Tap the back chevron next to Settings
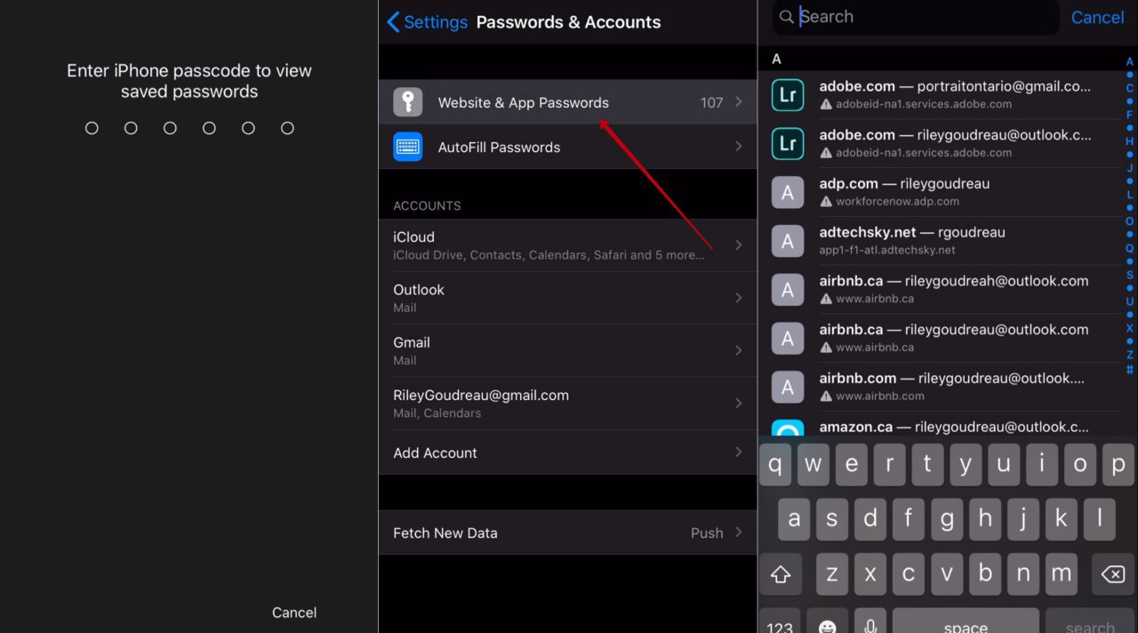Image resolution: width=1138 pixels, height=633 pixels. (393, 22)
